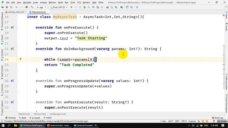The height and width of the screenshot is (128, 228).
Task: Click the yellow intention lightbulb on line 24
Action: (x=21, y=59)
